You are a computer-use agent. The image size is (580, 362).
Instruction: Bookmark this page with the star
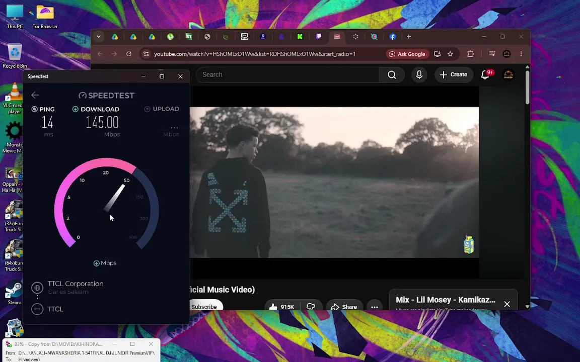tap(450, 54)
